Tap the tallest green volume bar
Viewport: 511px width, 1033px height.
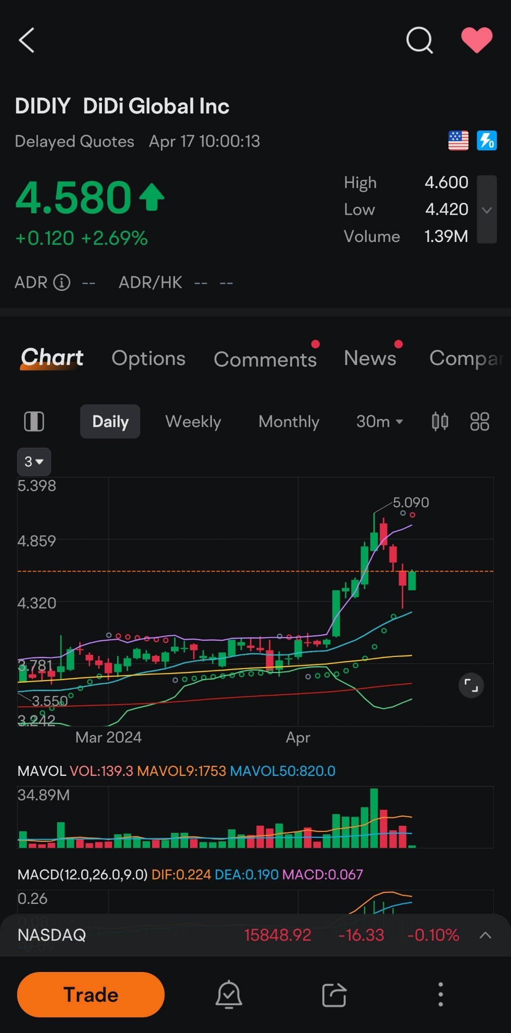374,818
